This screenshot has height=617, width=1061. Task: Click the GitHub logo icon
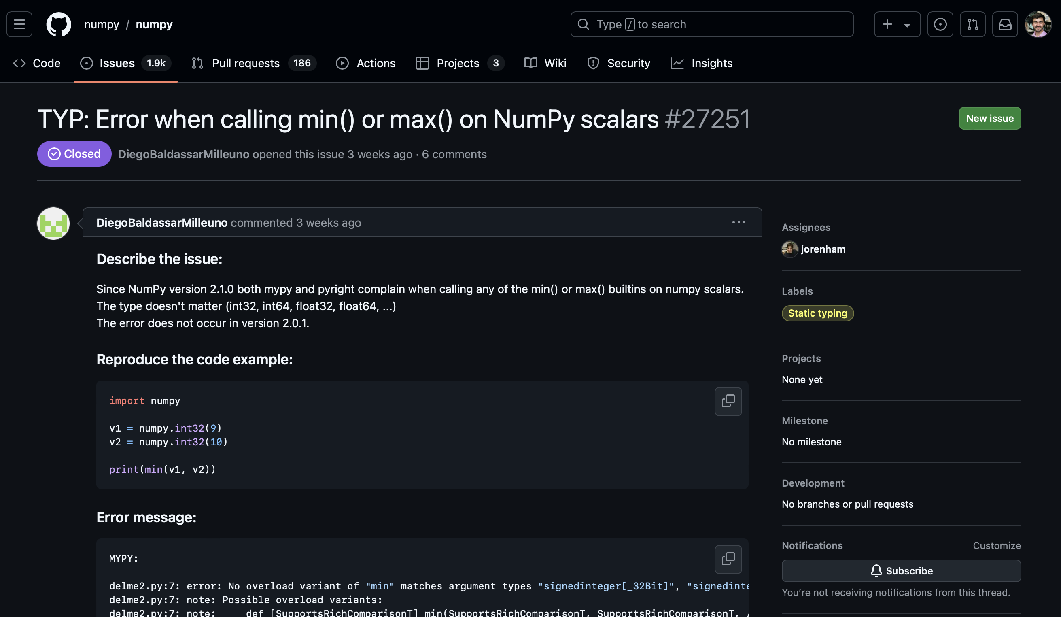[x=59, y=24]
